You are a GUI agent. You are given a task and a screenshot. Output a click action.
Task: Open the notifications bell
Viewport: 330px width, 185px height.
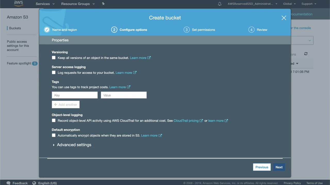(220, 4)
